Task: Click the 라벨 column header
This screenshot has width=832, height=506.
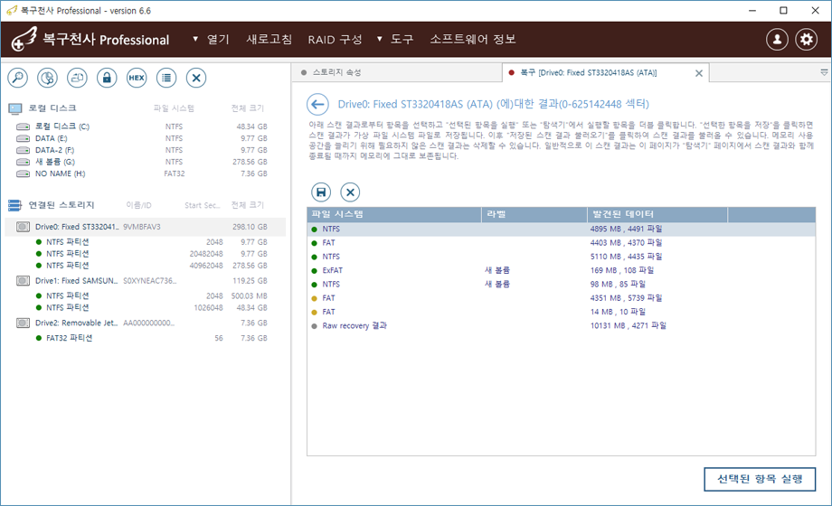Action: (x=534, y=214)
